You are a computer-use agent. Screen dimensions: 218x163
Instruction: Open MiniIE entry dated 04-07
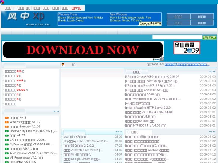pyautogui.click(x=78, y=155)
